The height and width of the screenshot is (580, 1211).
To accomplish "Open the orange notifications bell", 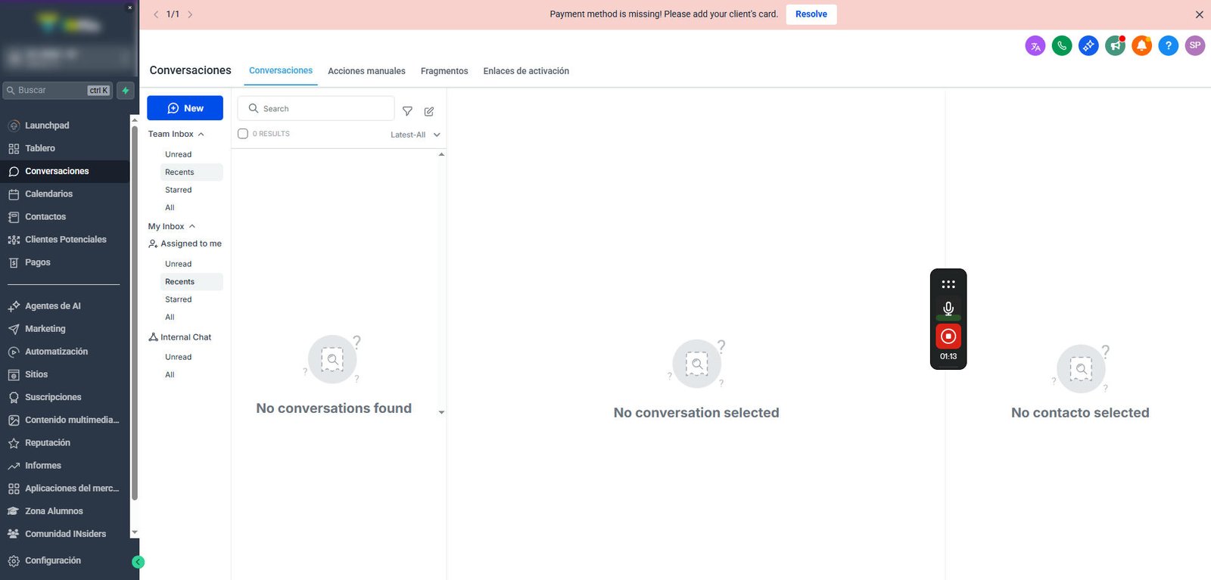I will coord(1141,46).
